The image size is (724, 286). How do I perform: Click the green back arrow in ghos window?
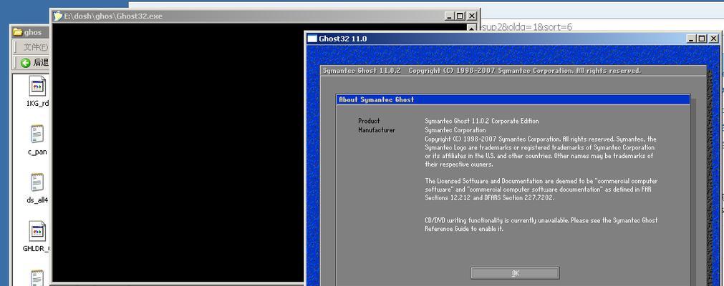(25, 62)
